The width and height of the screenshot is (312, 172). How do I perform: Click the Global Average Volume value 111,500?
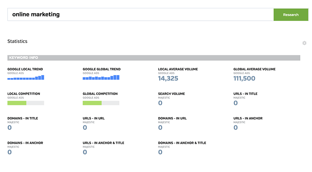click(244, 78)
